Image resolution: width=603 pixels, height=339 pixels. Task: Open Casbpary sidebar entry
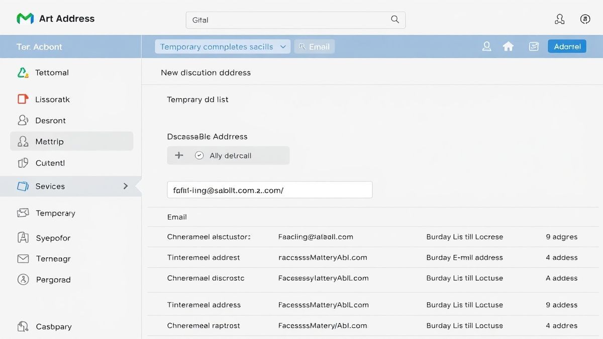54,326
